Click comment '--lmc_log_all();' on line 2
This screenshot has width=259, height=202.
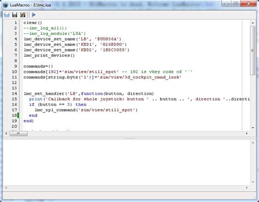(x=45, y=28)
